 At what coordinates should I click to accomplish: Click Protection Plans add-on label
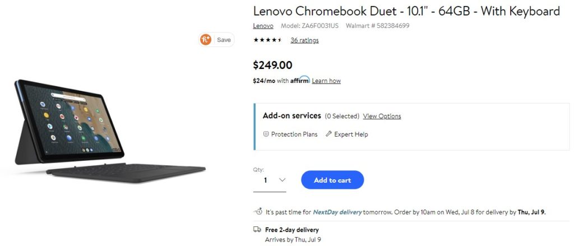(x=294, y=134)
